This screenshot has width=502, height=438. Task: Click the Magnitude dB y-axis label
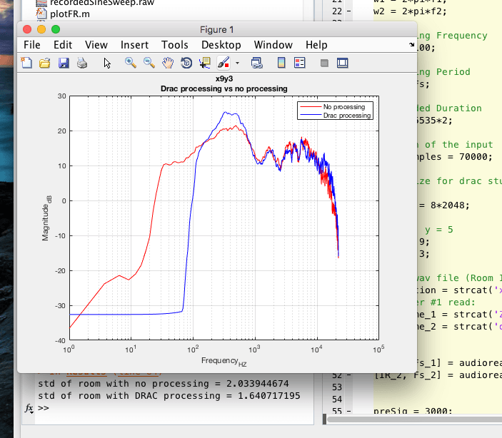46,218
